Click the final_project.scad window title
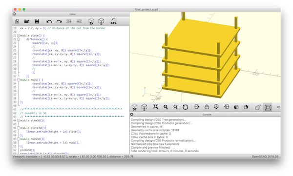This screenshot has height=176, width=293. pyautogui.click(x=146, y=9)
